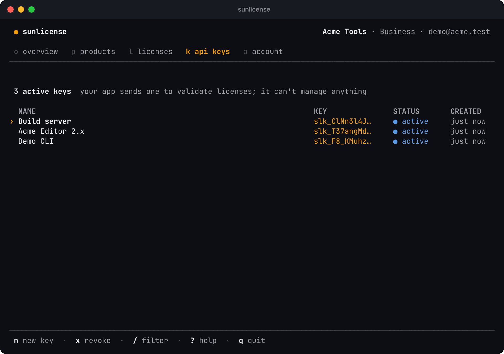Image resolution: width=504 pixels, height=354 pixels.
Task: Click the key slk_ClNn3l4J…
Action: (342, 121)
